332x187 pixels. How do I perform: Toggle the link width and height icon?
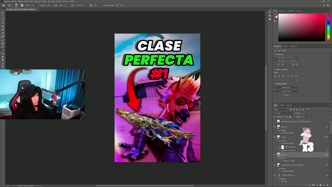(275, 59)
